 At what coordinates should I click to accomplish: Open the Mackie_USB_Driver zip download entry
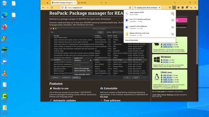(147, 34)
